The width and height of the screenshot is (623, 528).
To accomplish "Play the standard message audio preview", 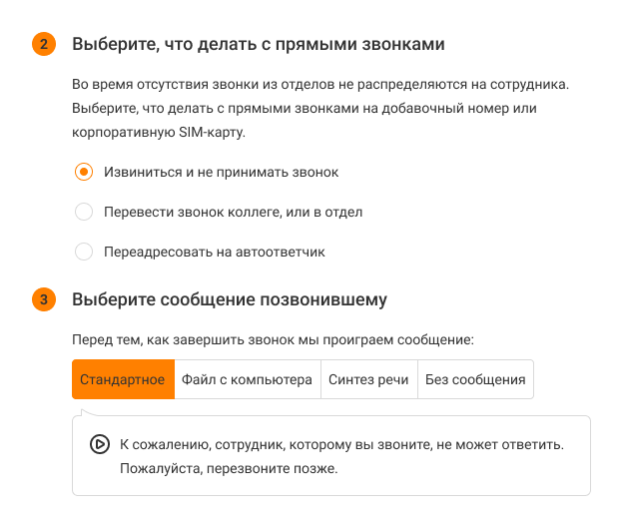I will click(x=100, y=444).
